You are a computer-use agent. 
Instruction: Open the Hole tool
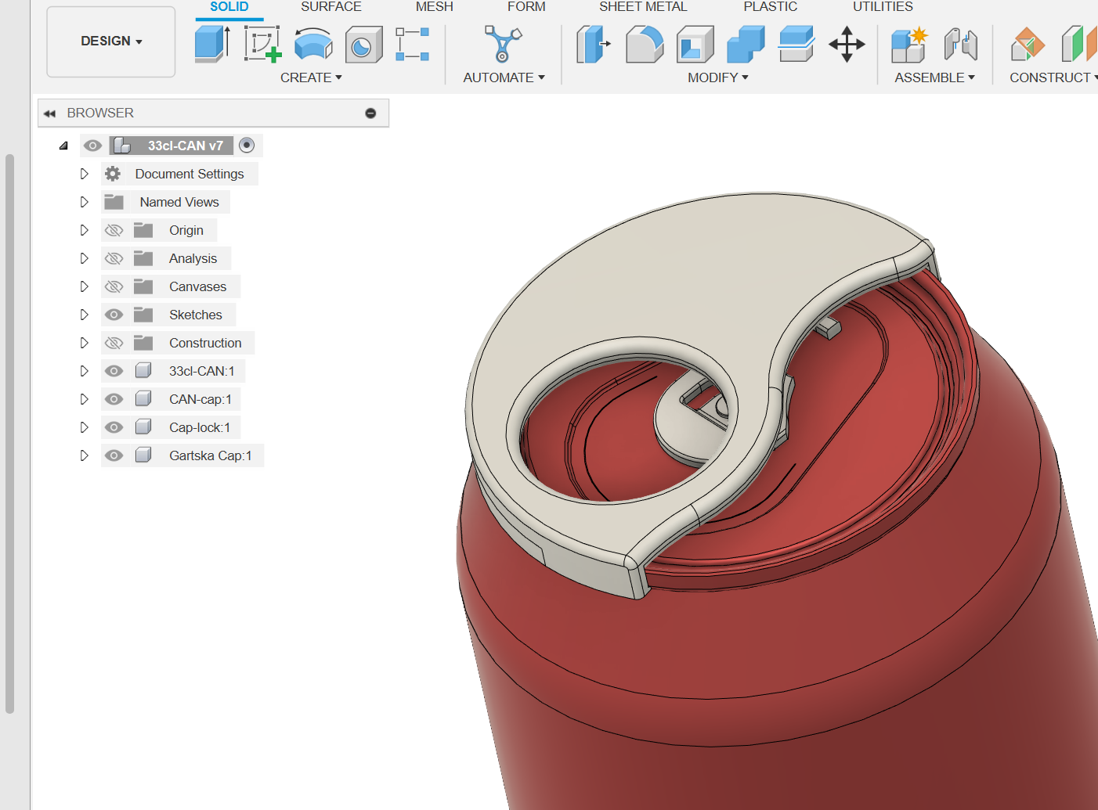363,45
